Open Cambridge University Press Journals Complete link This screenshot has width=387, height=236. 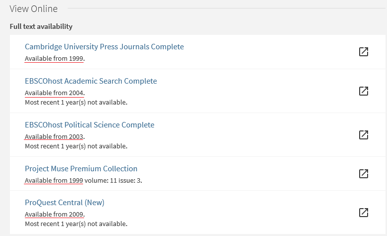coord(104,47)
